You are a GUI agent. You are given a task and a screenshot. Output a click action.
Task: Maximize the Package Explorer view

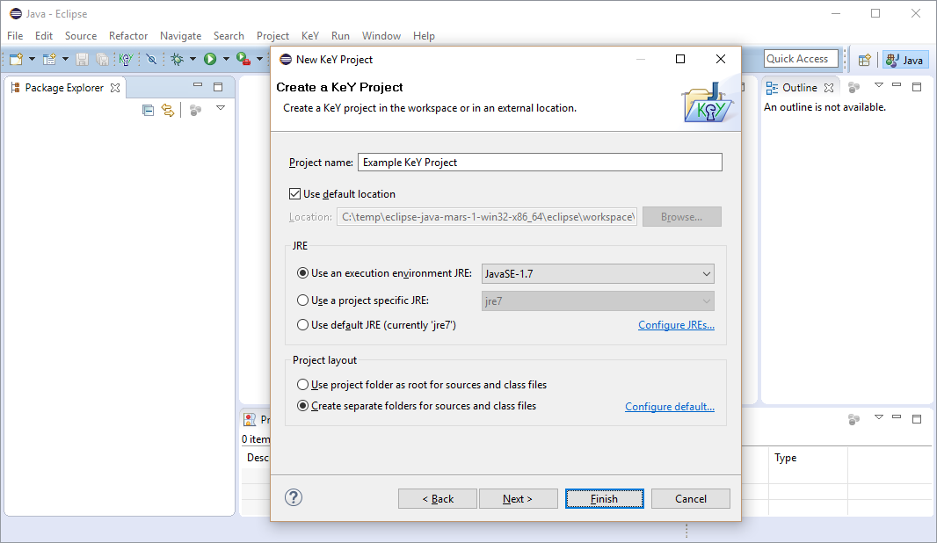[218, 87]
